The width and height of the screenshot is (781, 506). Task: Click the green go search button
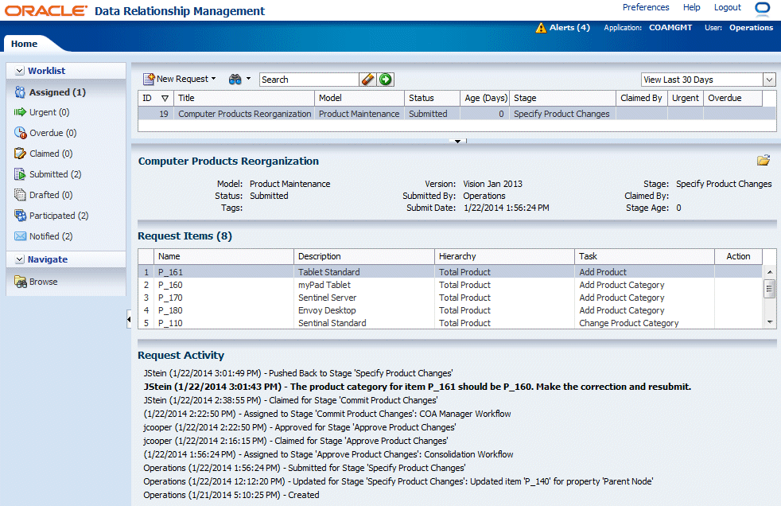point(386,79)
